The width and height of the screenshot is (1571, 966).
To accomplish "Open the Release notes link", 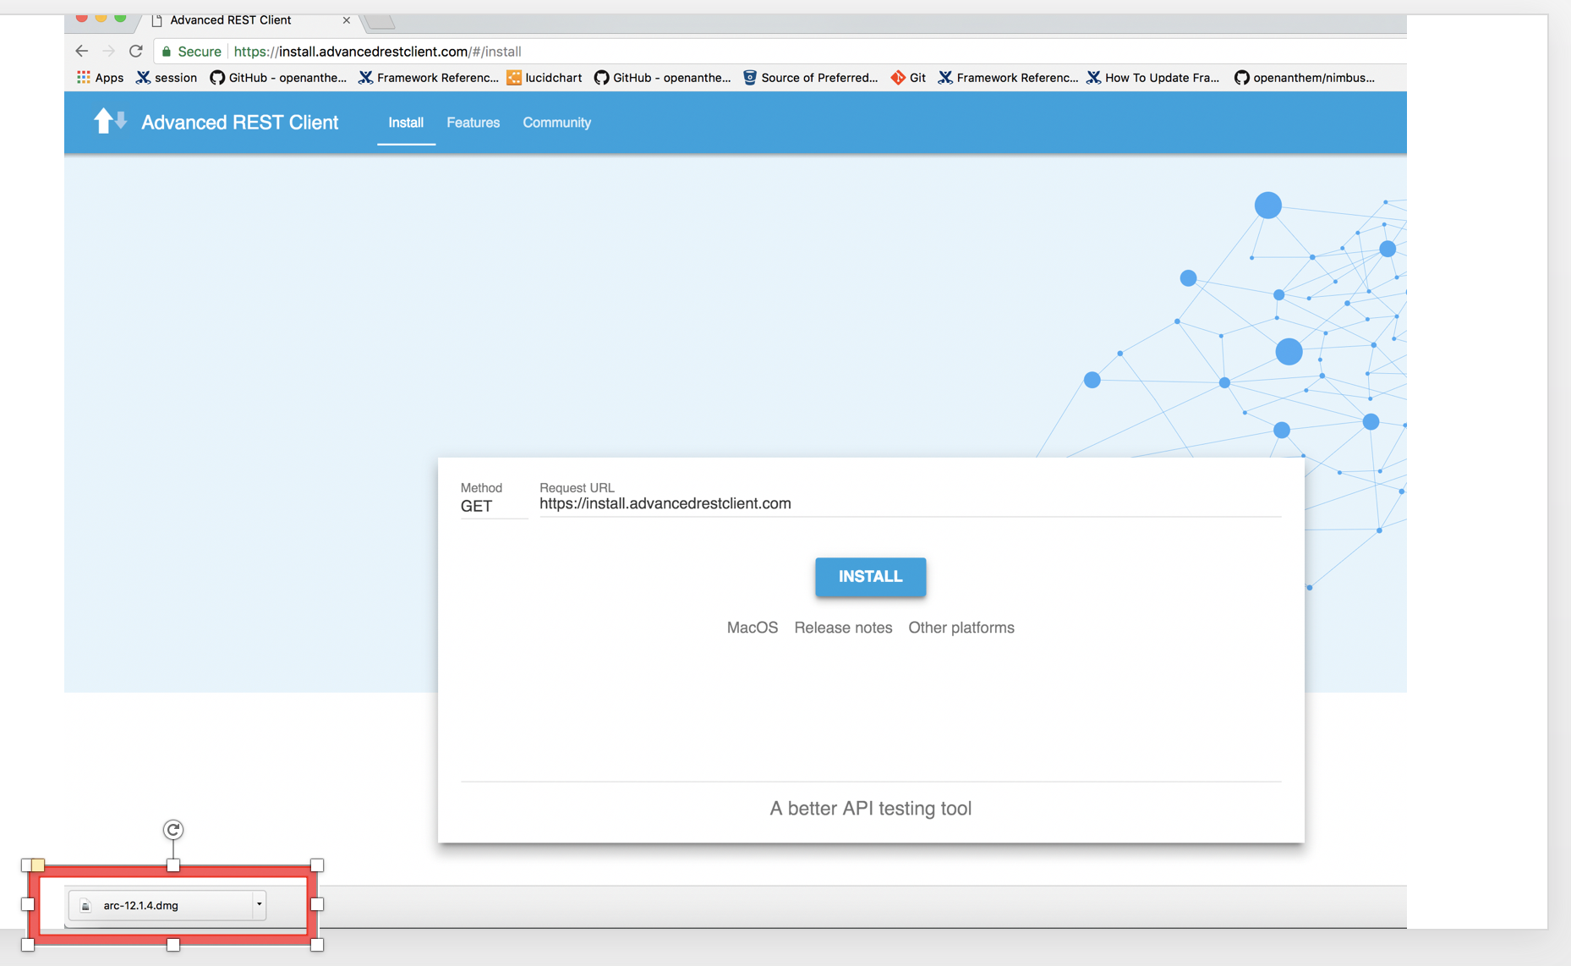I will click(x=843, y=628).
